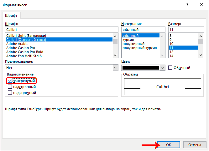This screenshot has height=151, width=209.
Task: Select font size 11 in list
Action: (x=183, y=48)
